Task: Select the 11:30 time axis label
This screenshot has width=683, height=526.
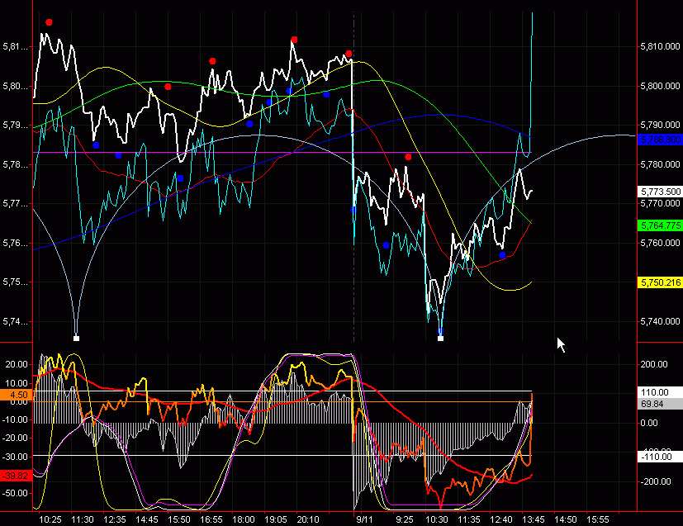Action: tap(83, 519)
